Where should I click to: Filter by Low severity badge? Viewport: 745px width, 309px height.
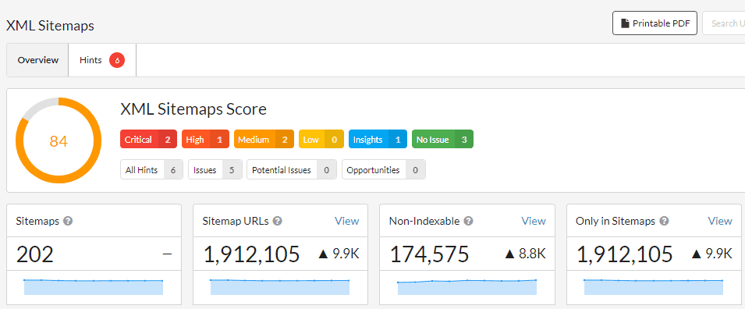coord(321,140)
